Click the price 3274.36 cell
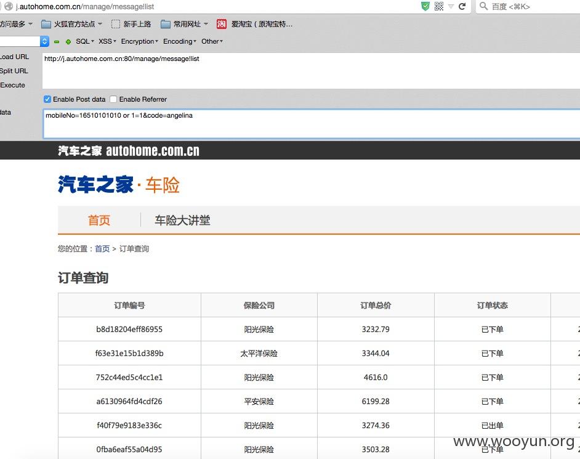Screen dimensions: 580x459 (x=376, y=426)
